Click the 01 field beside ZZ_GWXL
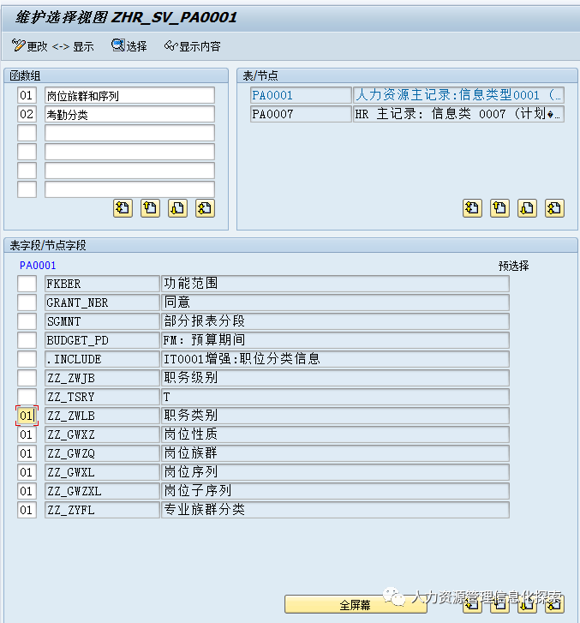The height and width of the screenshot is (623, 580). pyautogui.click(x=27, y=472)
